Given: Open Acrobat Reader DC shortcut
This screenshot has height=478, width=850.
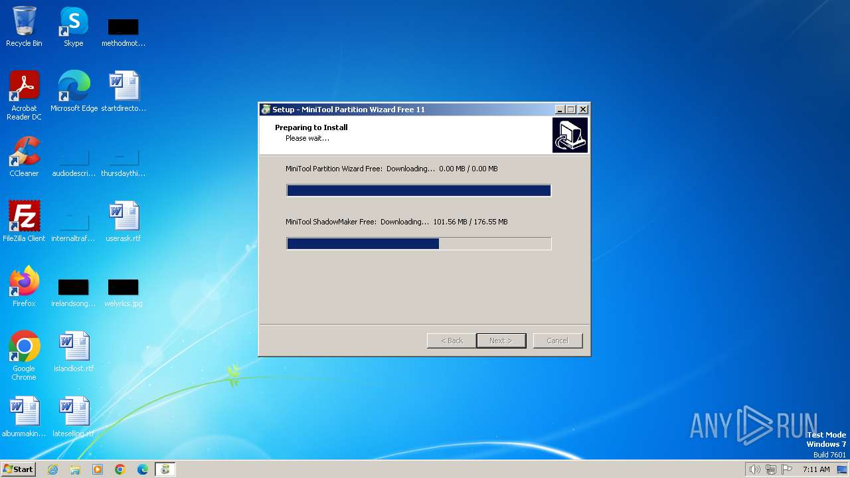Looking at the screenshot, I should point(24,95).
